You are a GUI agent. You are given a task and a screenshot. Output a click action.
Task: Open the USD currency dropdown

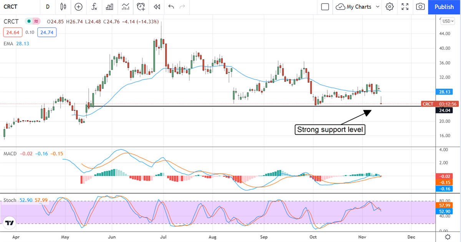pyautogui.click(x=448, y=21)
